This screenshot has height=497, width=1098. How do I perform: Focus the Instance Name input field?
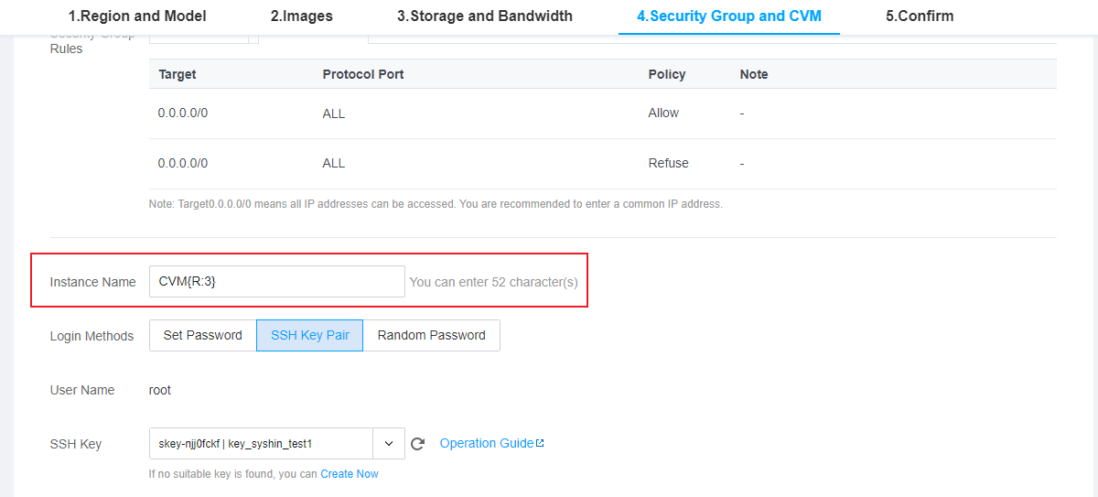click(x=276, y=282)
